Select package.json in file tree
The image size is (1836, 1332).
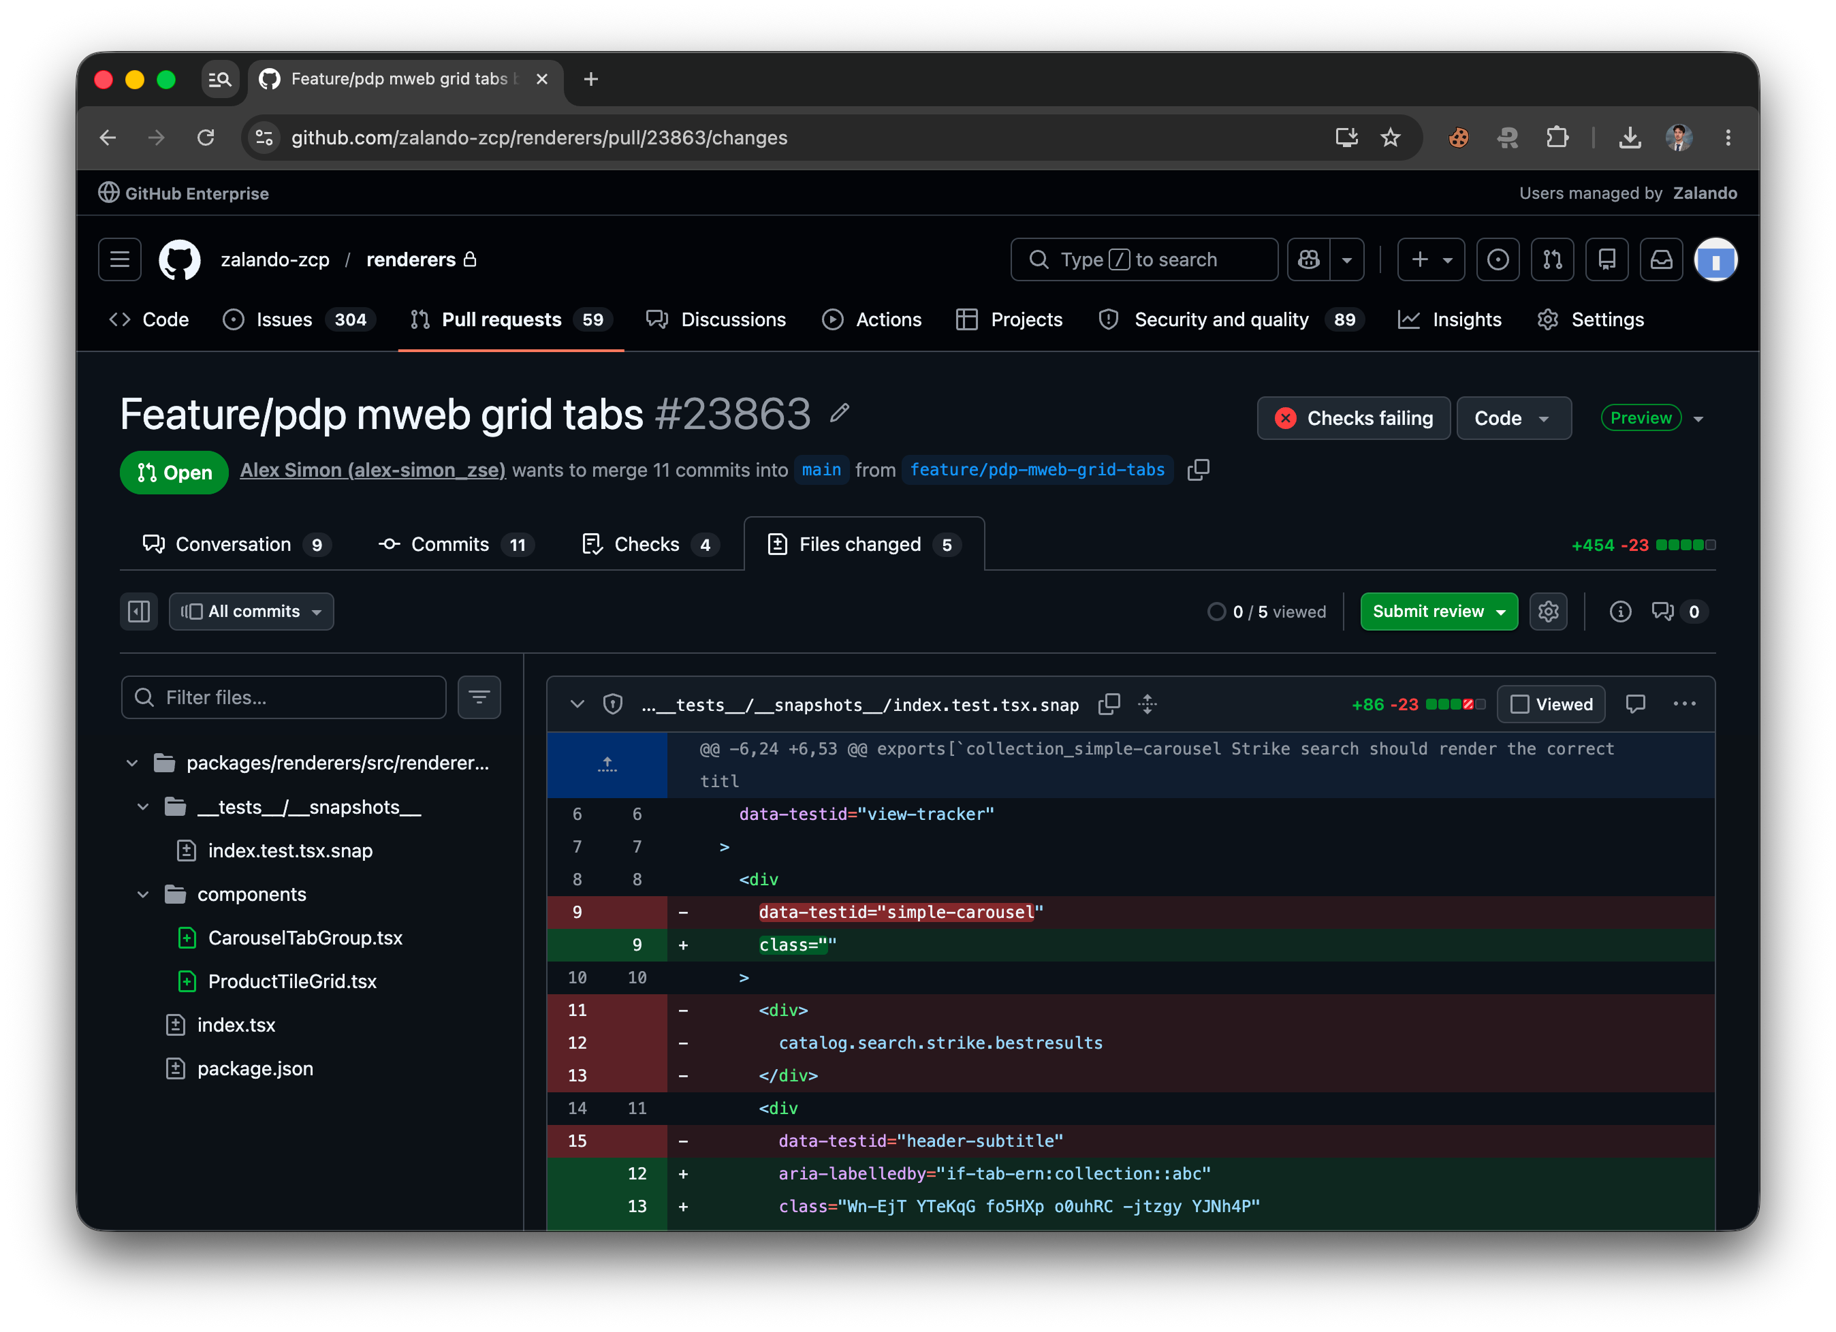click(x=255, y=1070)
